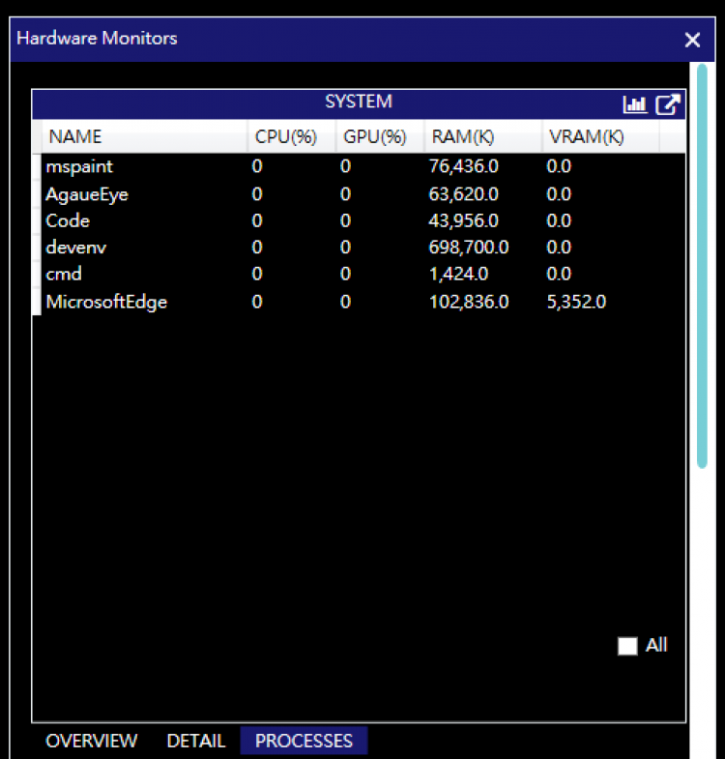Switch to the OVERVIEW tab

[92, 741]
